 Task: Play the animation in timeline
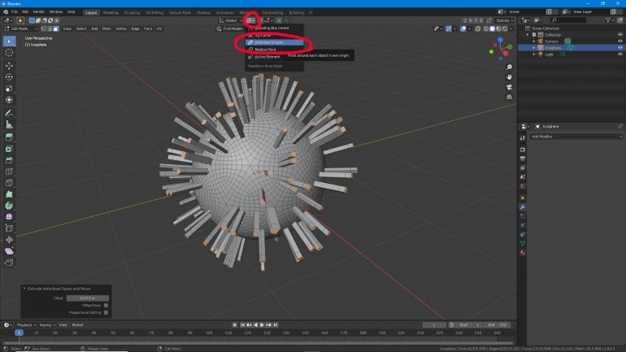point(262,325)
